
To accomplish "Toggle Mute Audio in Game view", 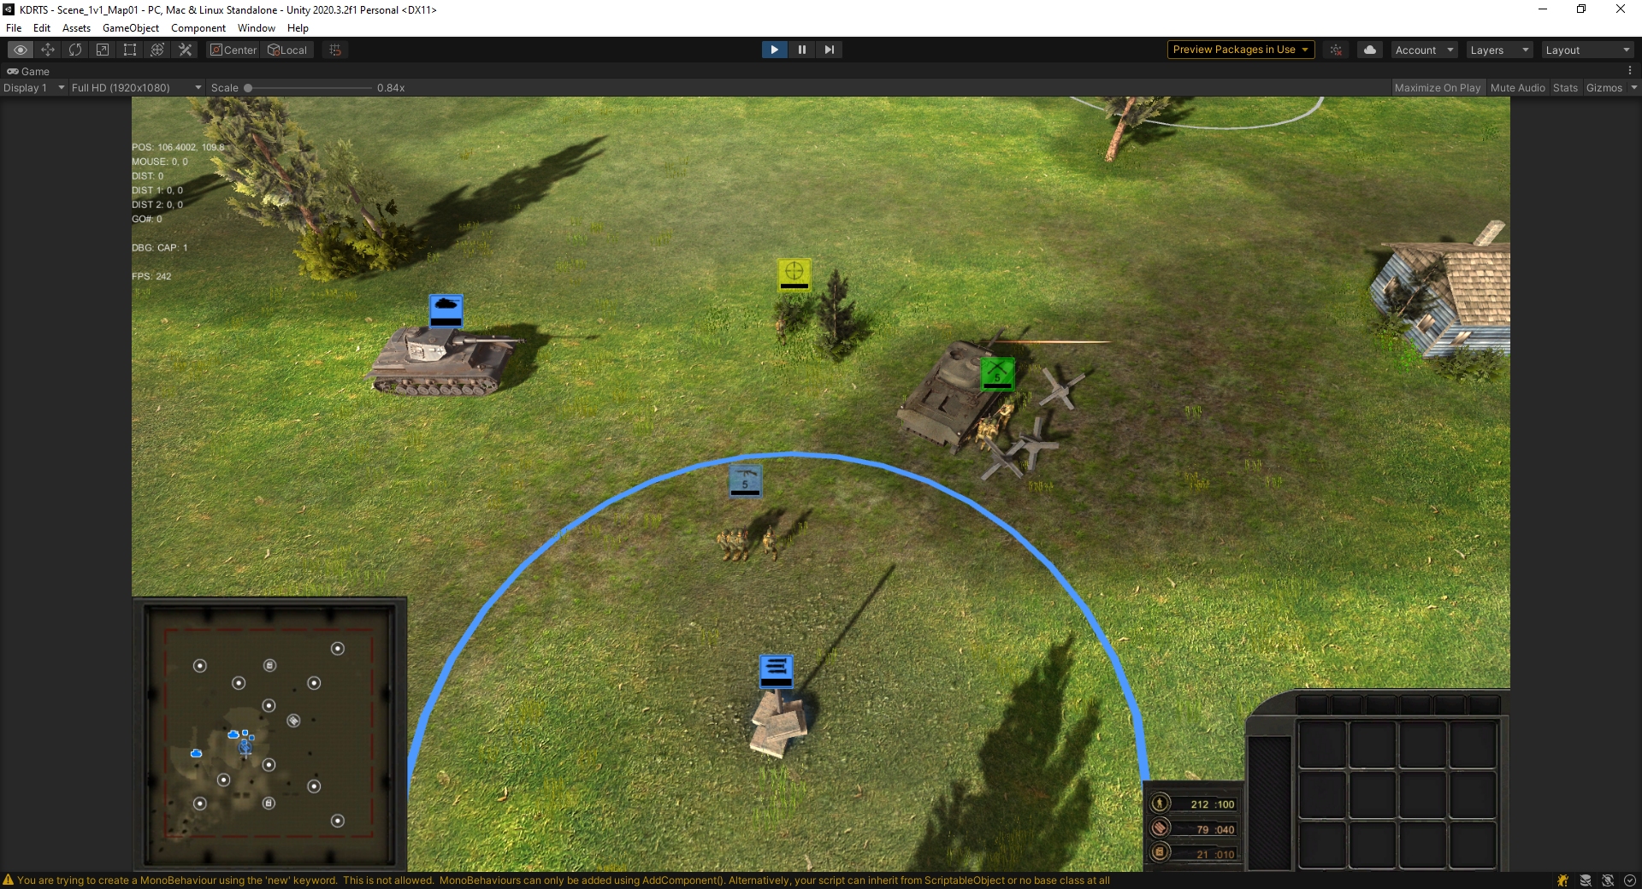I will 1517,88.
